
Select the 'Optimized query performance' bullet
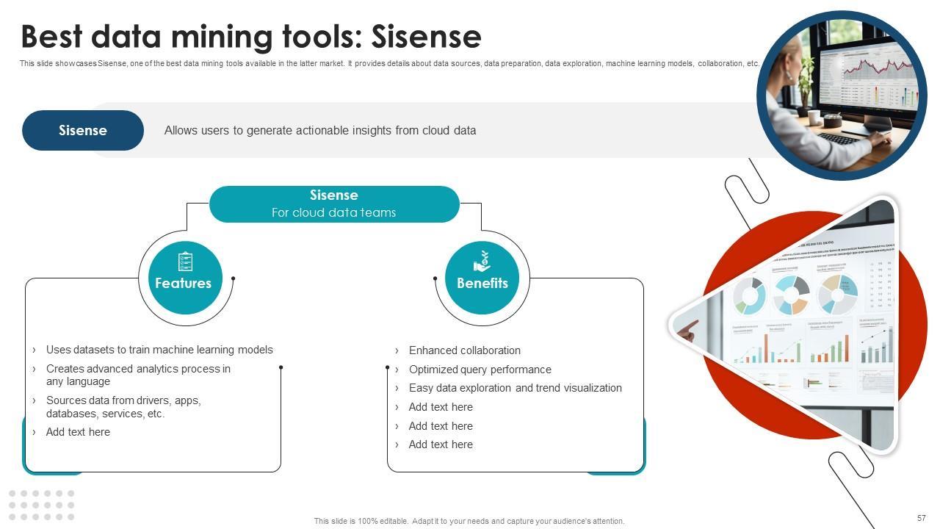[480, 370]
